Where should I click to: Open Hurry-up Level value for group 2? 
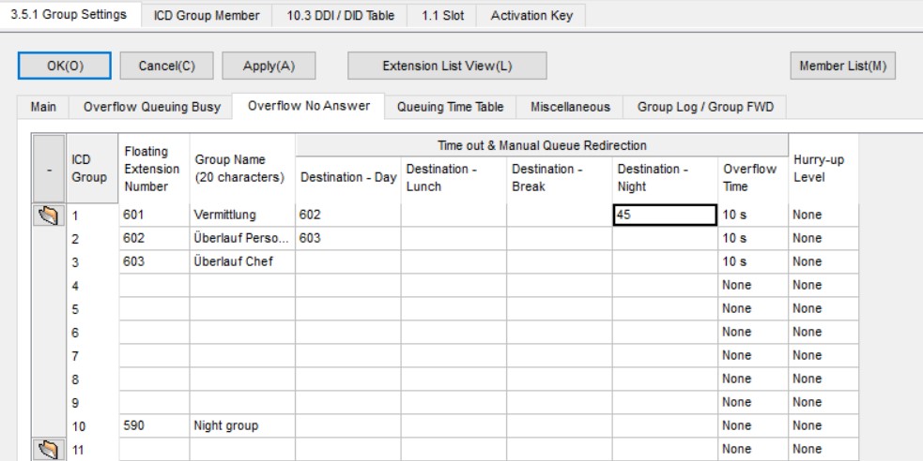(823, 238)
